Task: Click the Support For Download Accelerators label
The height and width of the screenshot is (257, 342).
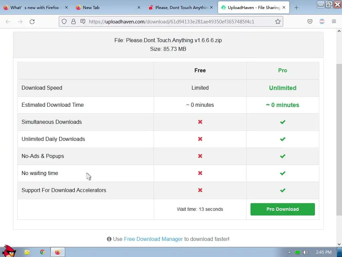Action: [x=64, y=190]
